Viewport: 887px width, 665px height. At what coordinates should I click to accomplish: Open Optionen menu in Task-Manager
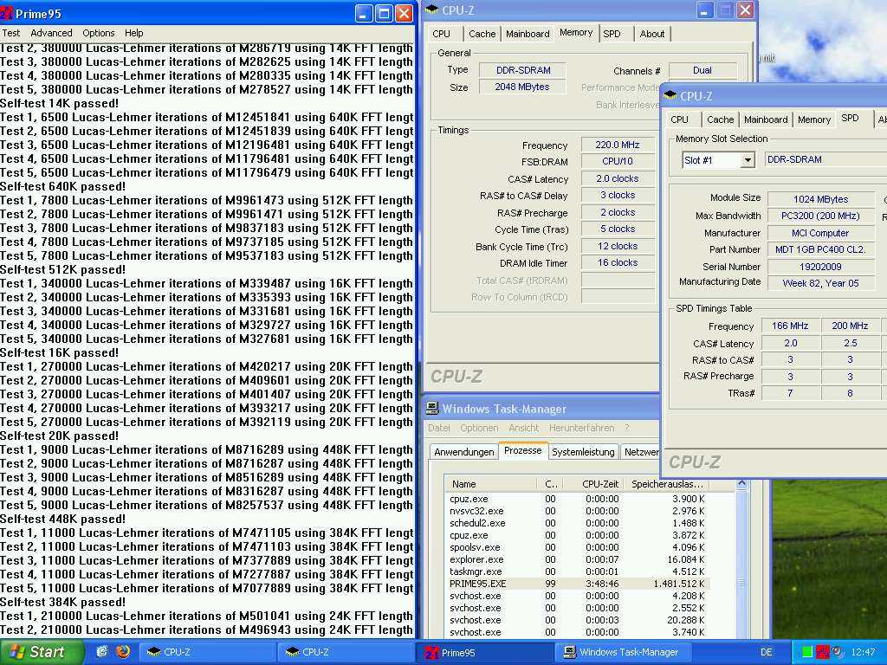(479, 428)
